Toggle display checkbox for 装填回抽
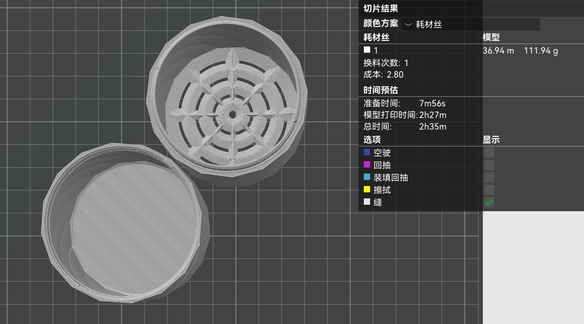This screenshot has width=584, height=324. pos(489,178)
